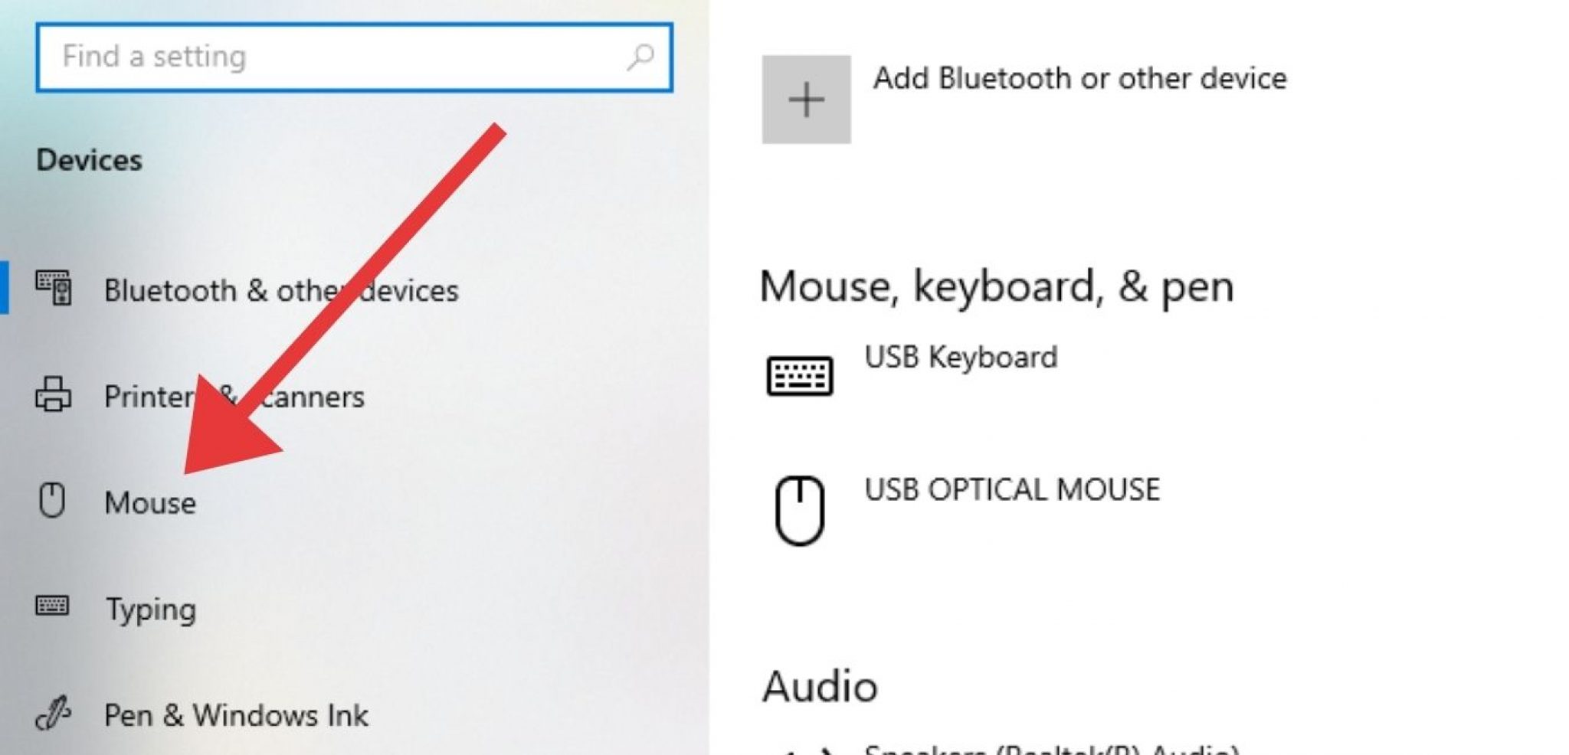Select the USB Keyboard entry
The width and height of the screenshot is (1569, 755).
point(961,355)
